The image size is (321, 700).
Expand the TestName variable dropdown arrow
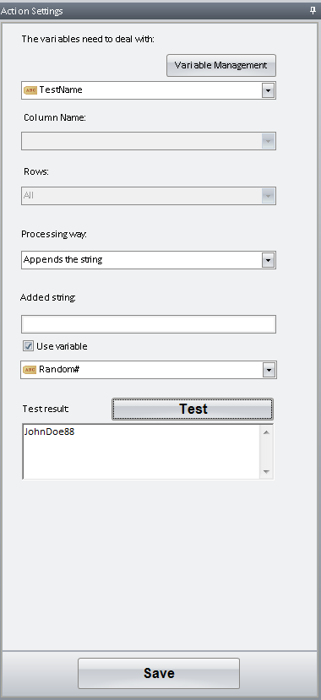[x=268, y=90]
